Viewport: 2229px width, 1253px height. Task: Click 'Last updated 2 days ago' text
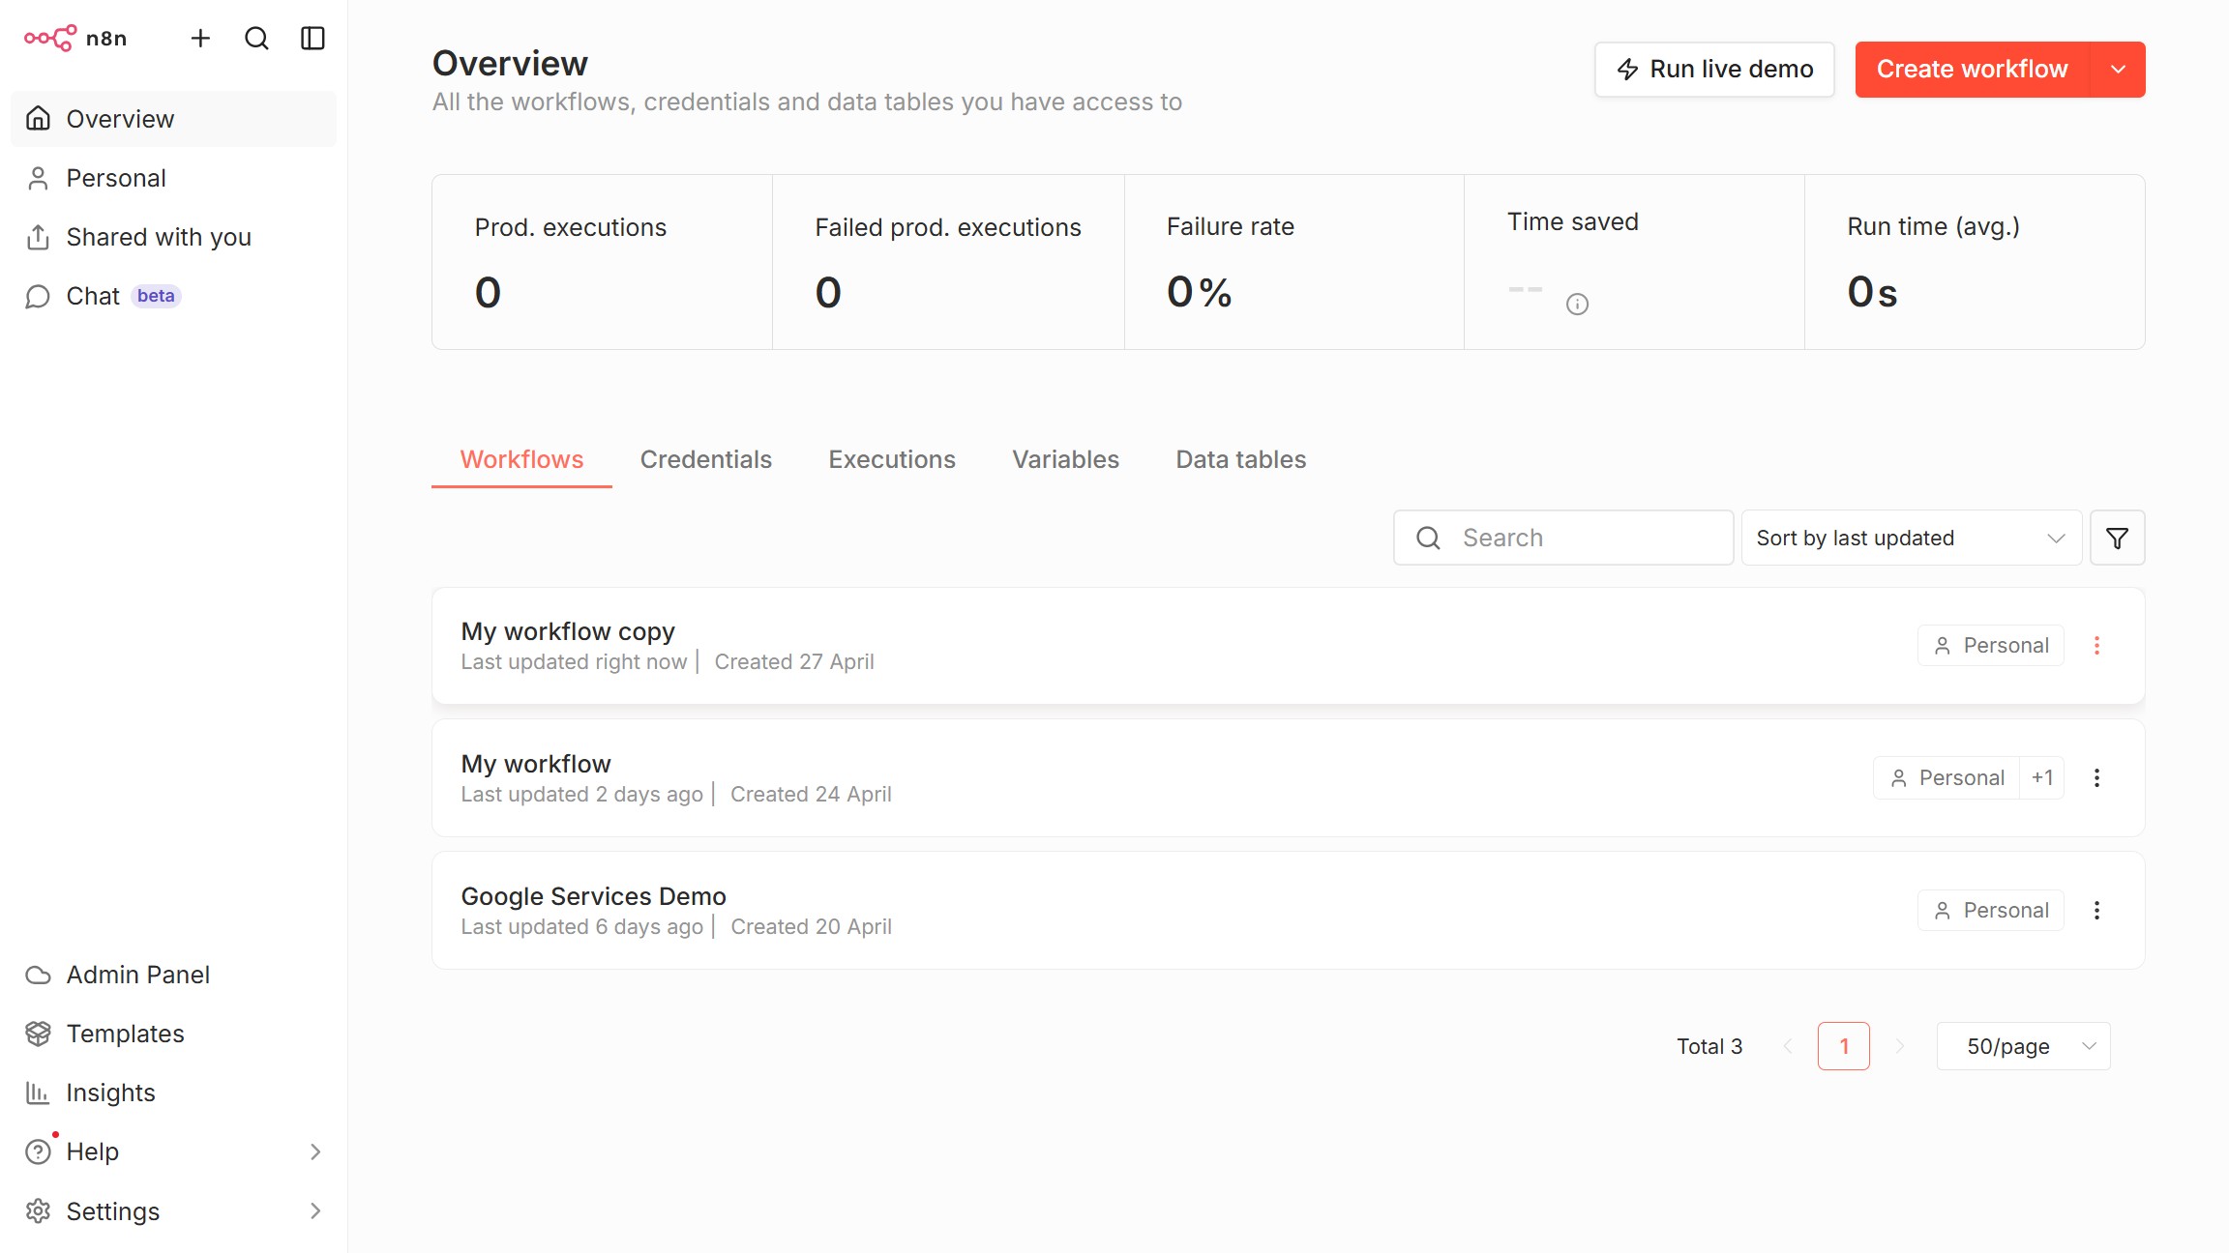pyautogui.click(x=581, y=795)
